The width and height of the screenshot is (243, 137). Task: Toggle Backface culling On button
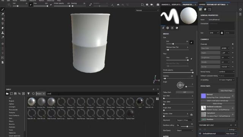(178, 125)
